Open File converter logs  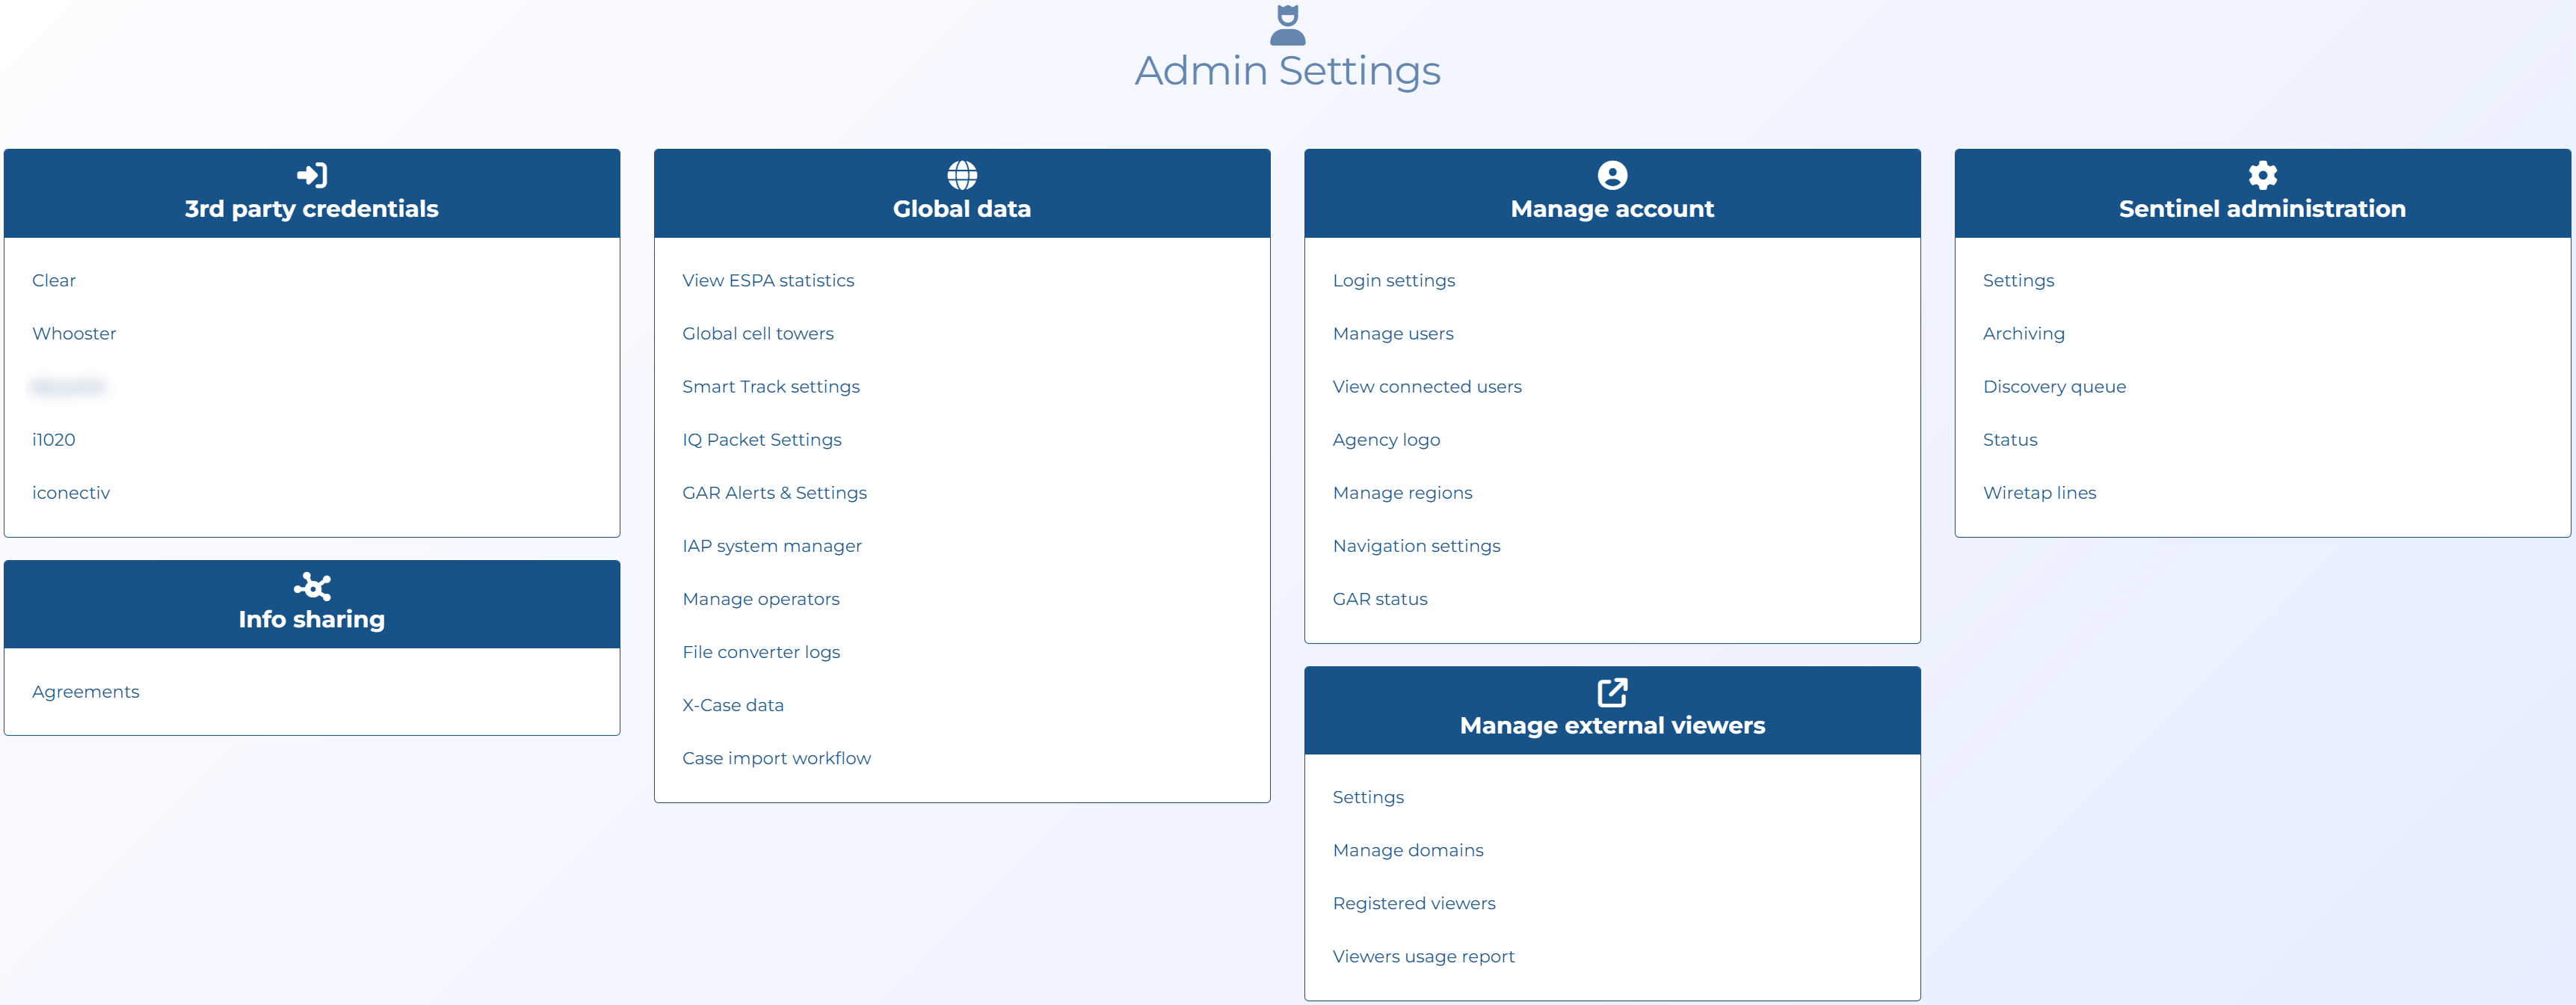(x=760, y=652)
